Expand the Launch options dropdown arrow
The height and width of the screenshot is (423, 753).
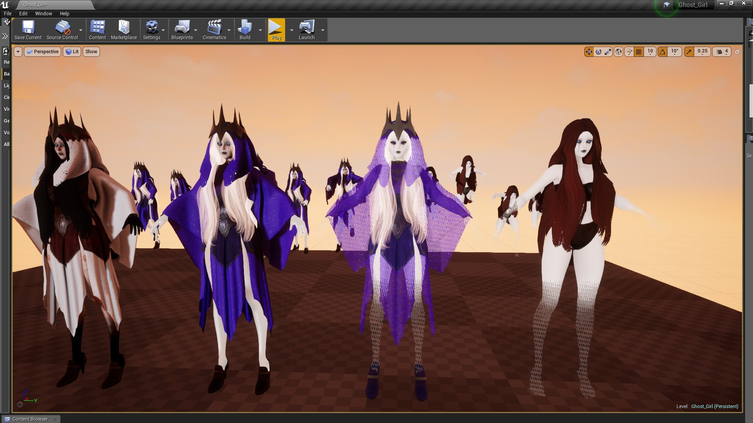click(x=323, y=30)
